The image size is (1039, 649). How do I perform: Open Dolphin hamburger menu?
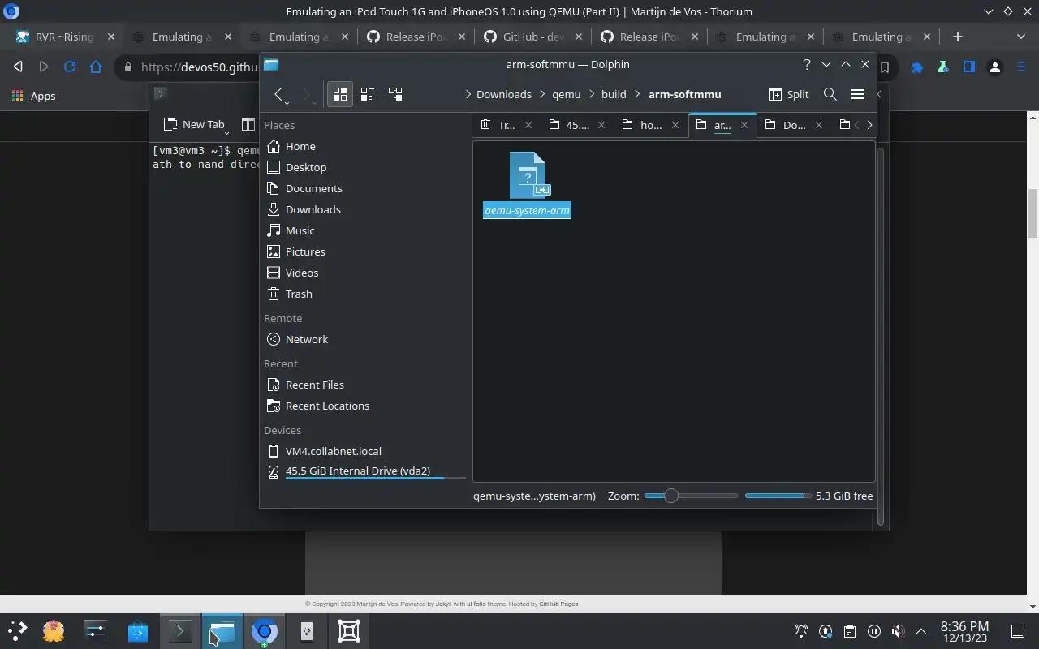click(x=857, y=94)
